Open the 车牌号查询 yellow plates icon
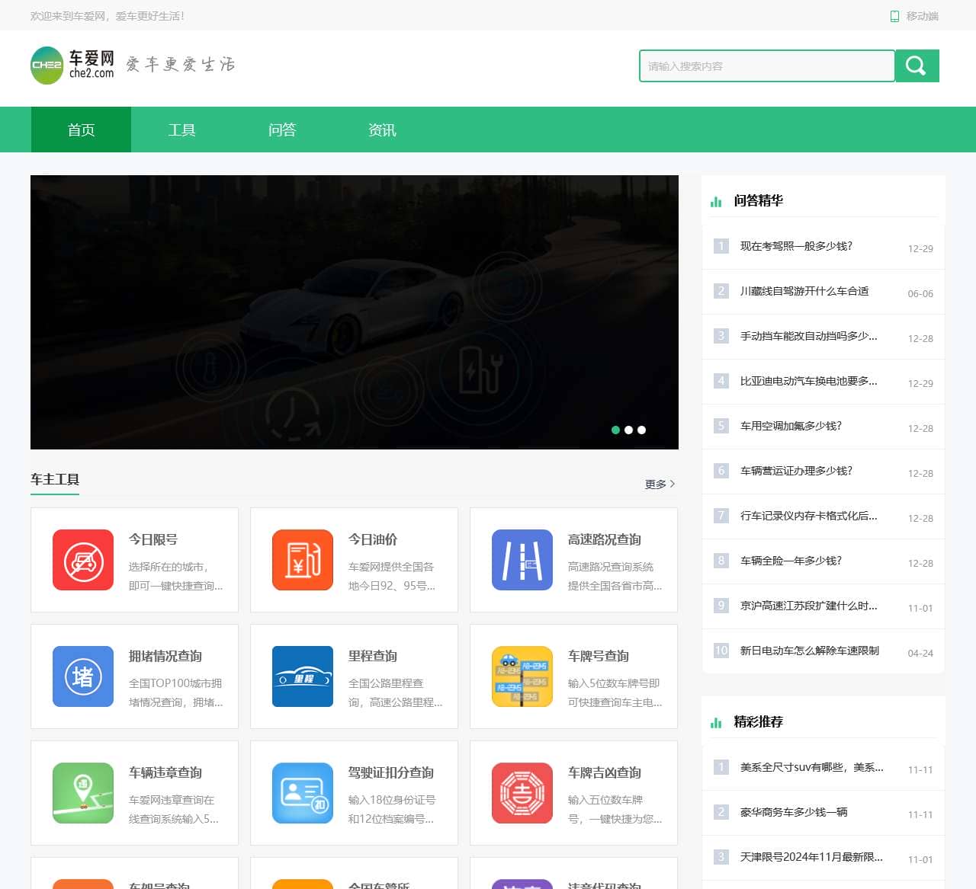Screen dimensions: 976x889 click(522, 676)
